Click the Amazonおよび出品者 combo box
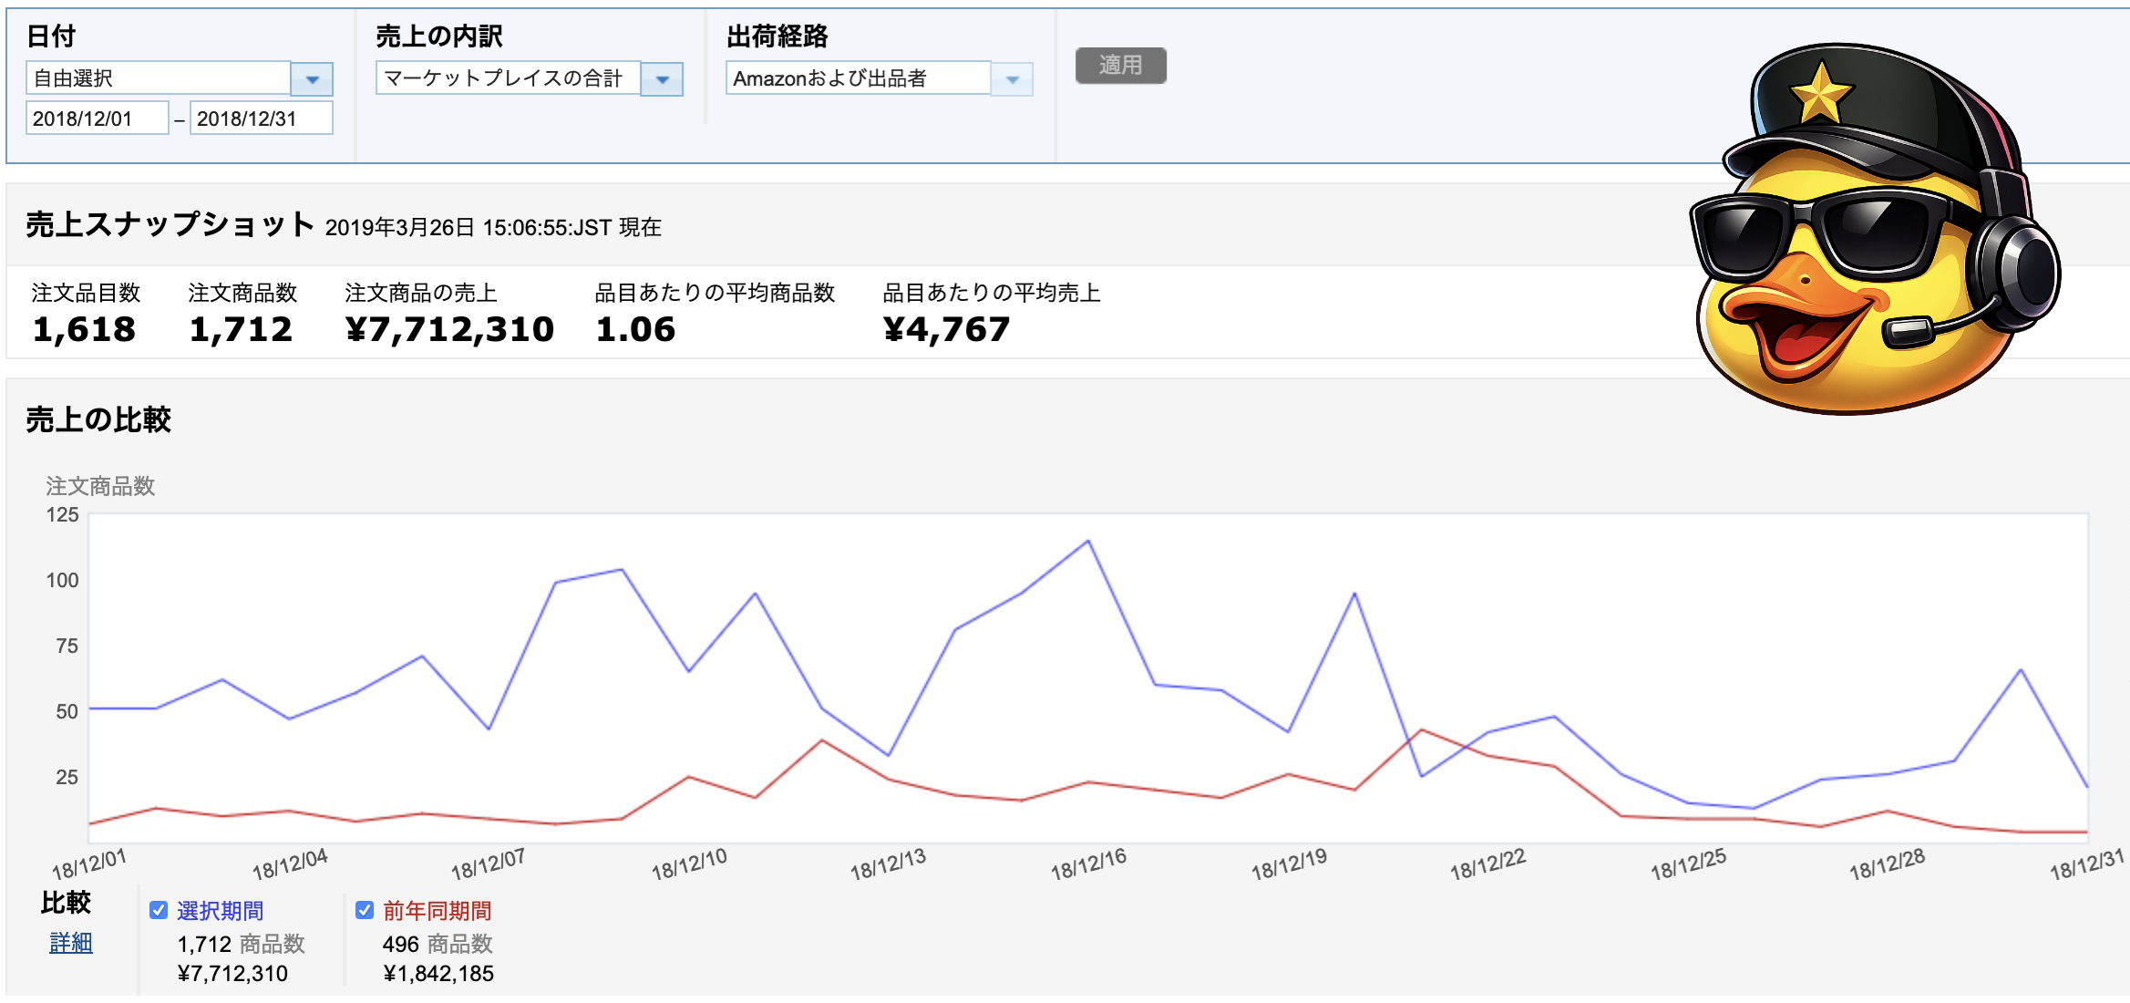 pyautogui.click(x=857, y=78)
